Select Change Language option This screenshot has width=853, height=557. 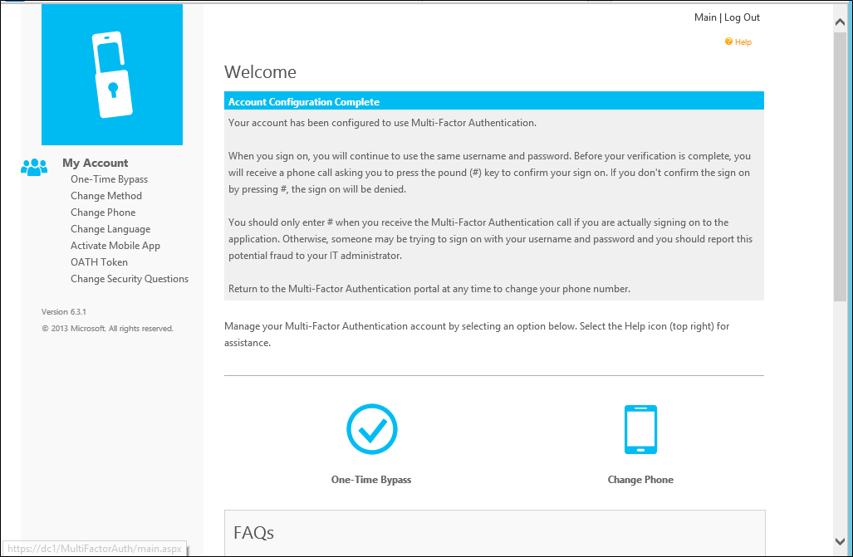[x=110, y=228]
